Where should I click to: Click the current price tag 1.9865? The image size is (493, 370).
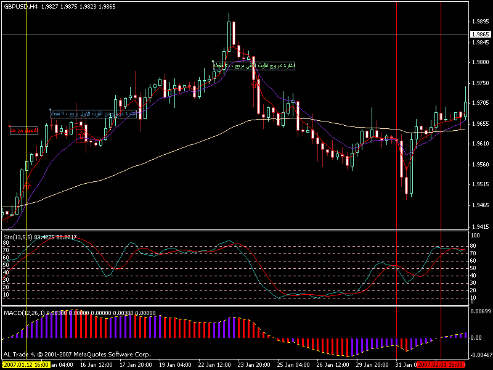tap(479, 35)
